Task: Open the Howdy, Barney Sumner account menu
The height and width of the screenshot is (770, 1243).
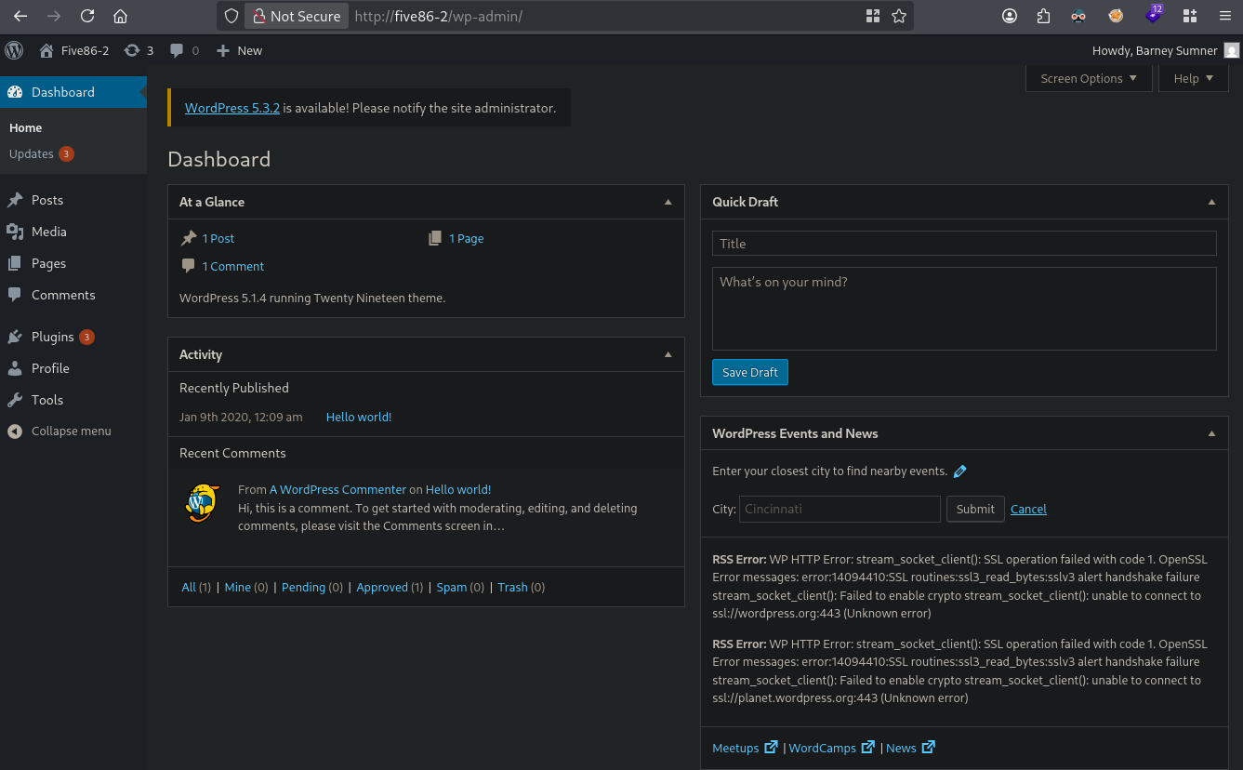Action: point(1166,50)
